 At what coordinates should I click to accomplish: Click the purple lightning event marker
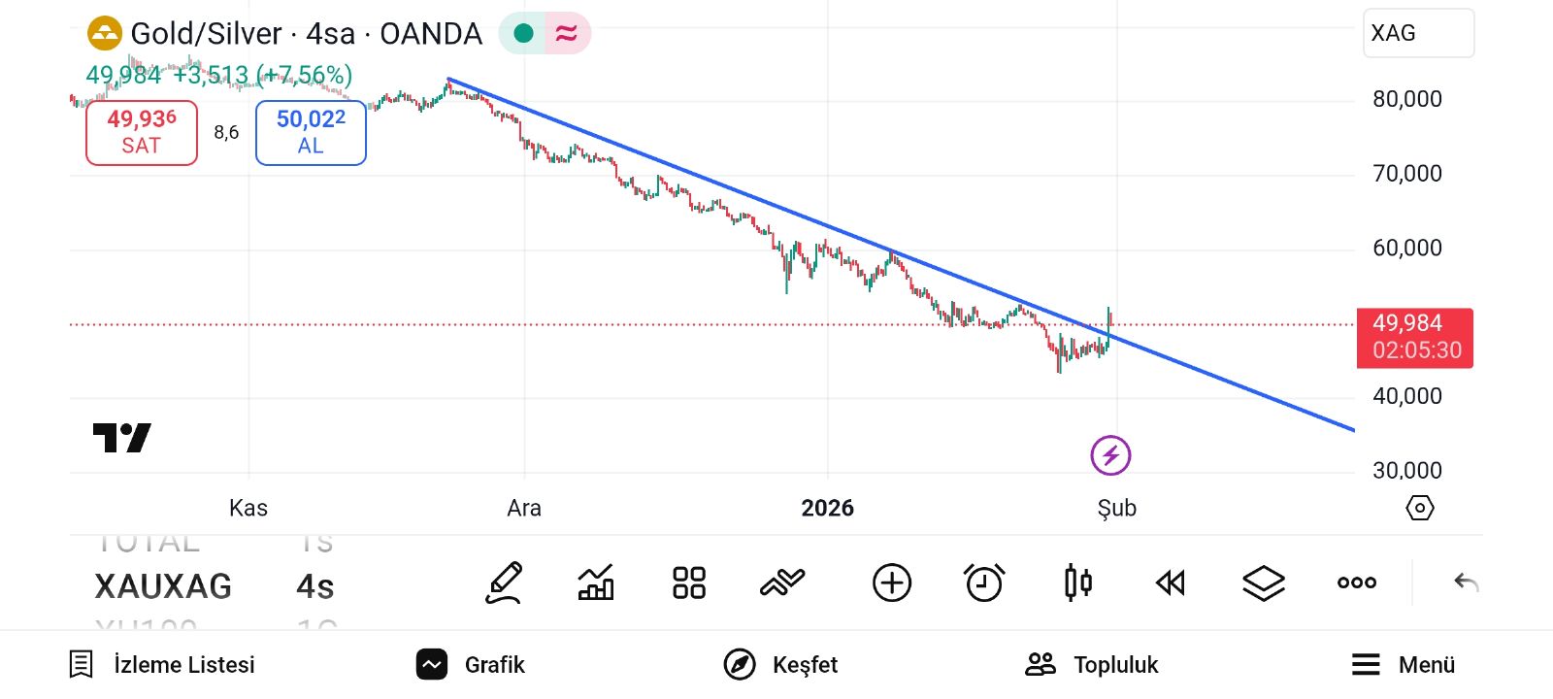click(1110, 455)
